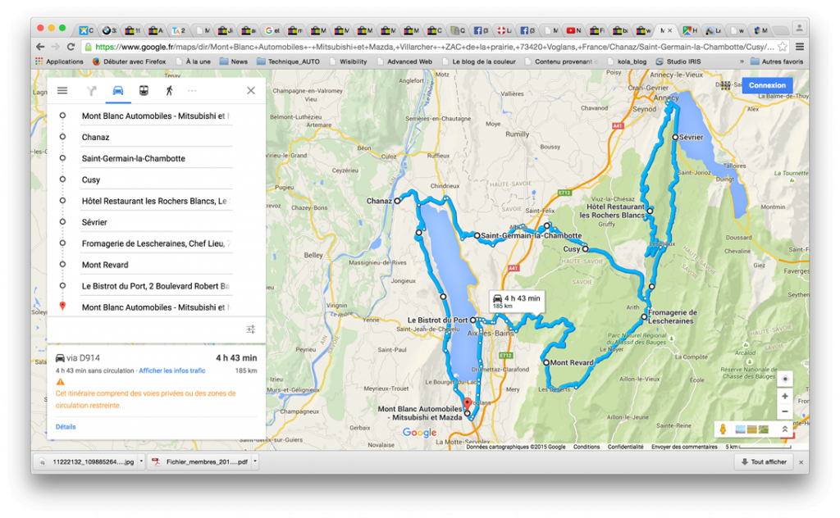Select the Cusy waypoint field
Image resolution: width=840 pixels, height=518 pixels.
[157, 179]
